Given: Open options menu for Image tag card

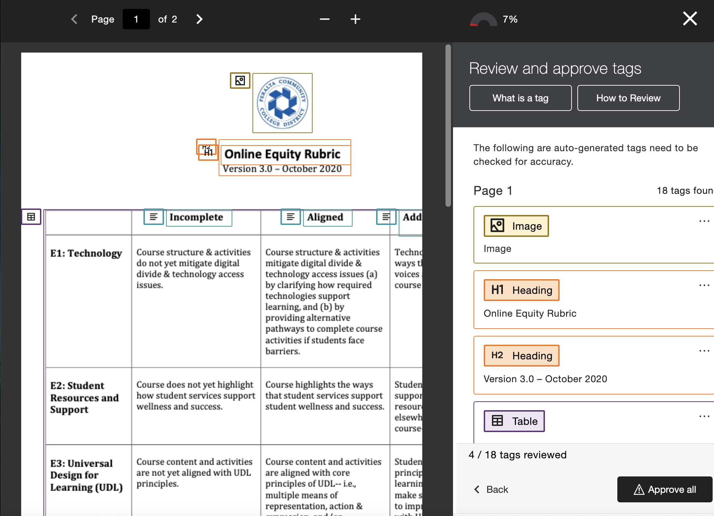Looking at the screenshot, I should tap(704, 221).
